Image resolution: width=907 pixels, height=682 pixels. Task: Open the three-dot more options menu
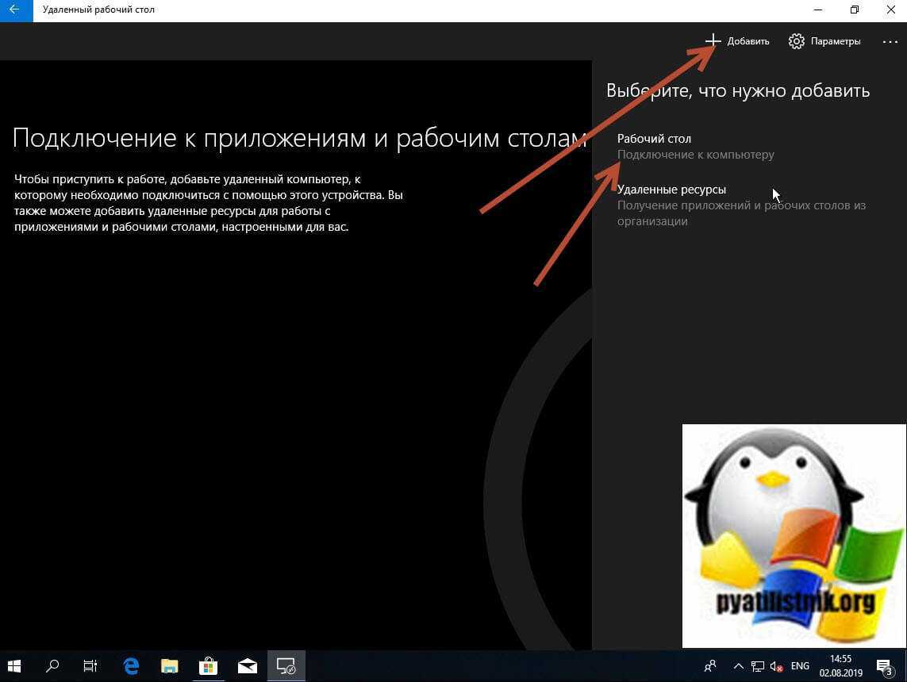click(890, 41)
